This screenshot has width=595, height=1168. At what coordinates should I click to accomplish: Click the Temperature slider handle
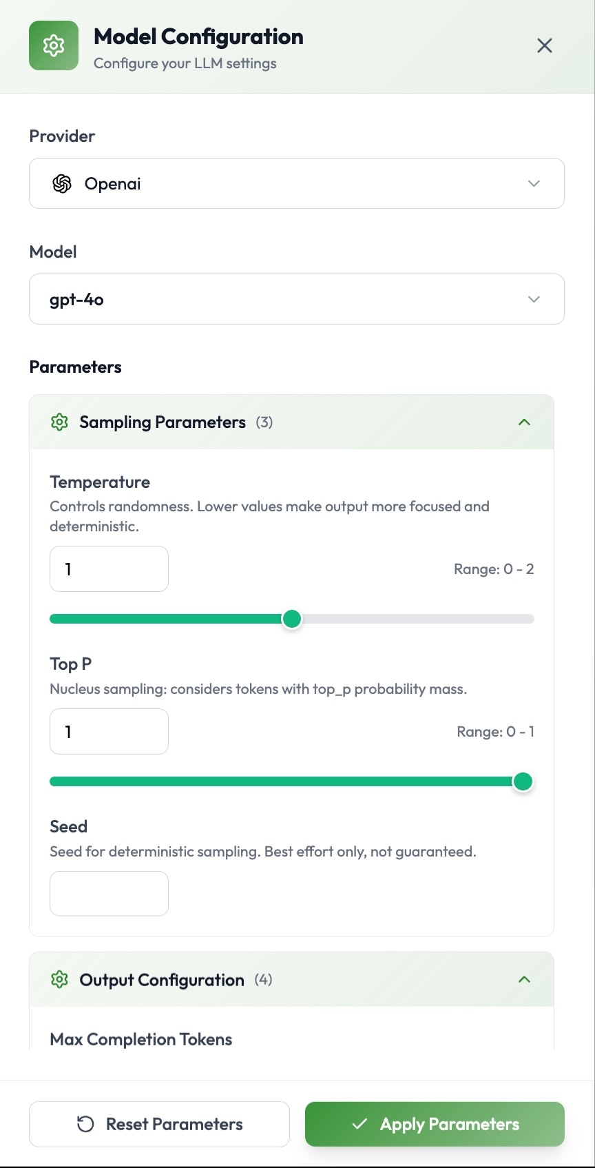tap(292, 619)
